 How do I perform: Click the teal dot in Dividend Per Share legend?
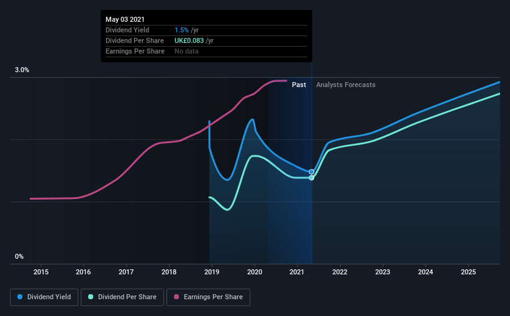(x=91, y=297)
